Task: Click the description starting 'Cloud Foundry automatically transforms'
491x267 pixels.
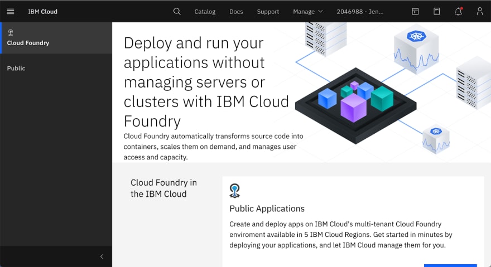Action: 213,147
